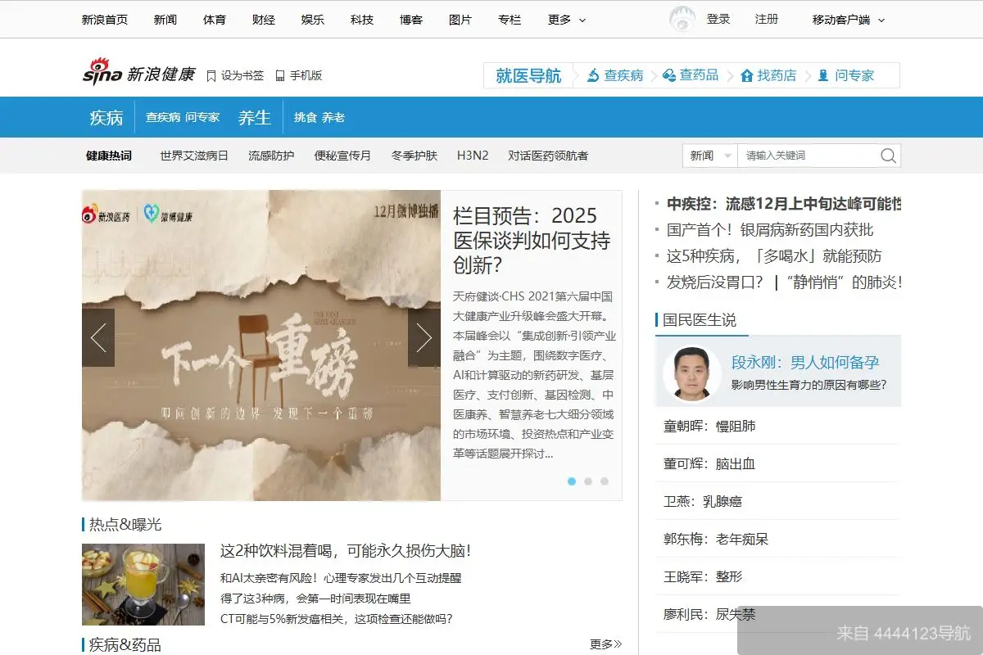Select the second carousel dot indicator

coord(588,481)
